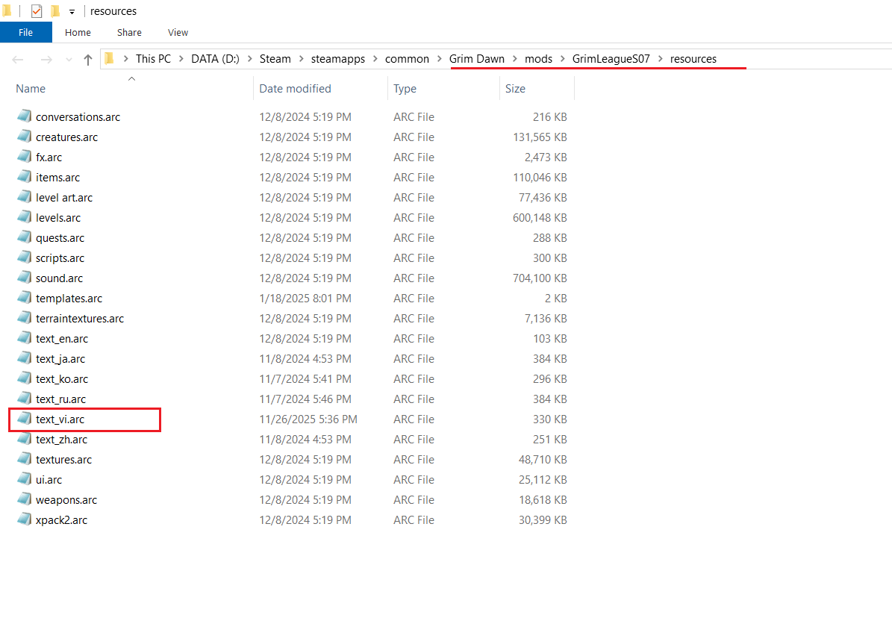Select the sound.arc file icon
Screen dimensions: 892x618
[25, 278]
